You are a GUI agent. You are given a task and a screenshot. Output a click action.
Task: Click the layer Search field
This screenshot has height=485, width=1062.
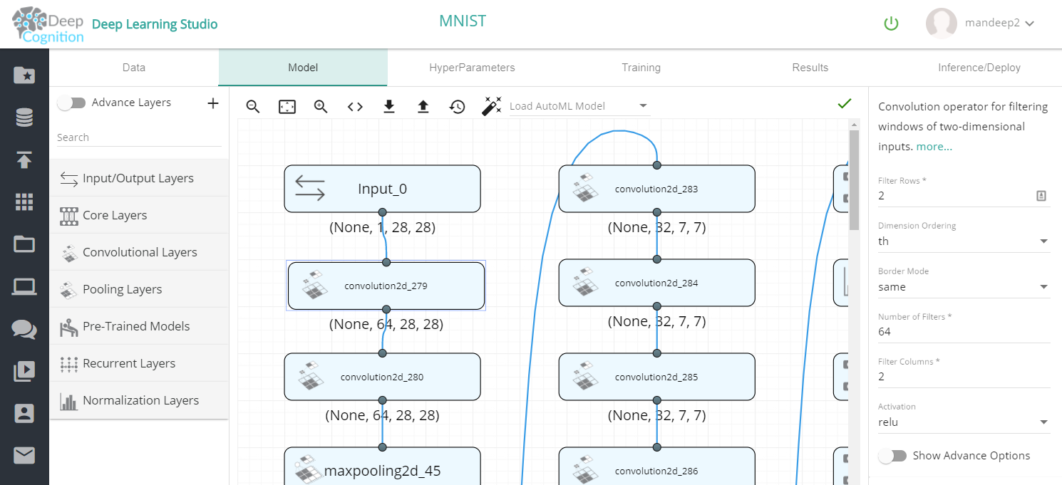point(139,137)
